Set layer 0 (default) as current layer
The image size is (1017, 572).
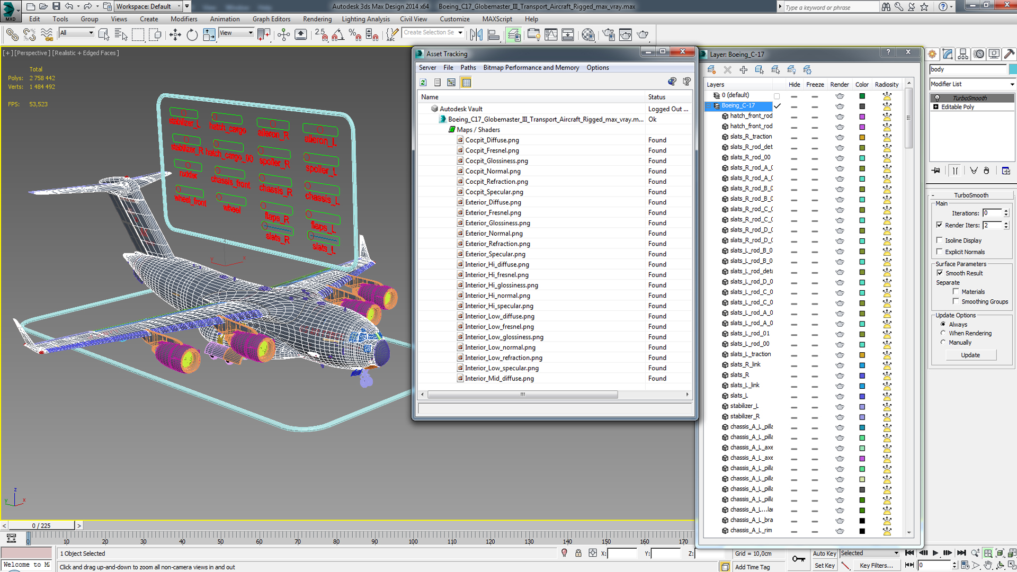(x=777, y=96)
